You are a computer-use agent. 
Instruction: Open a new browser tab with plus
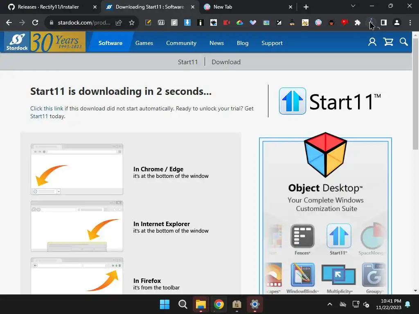[306, 7]
